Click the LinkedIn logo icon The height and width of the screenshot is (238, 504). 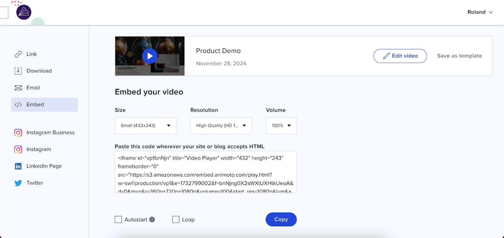pos(18,166)
